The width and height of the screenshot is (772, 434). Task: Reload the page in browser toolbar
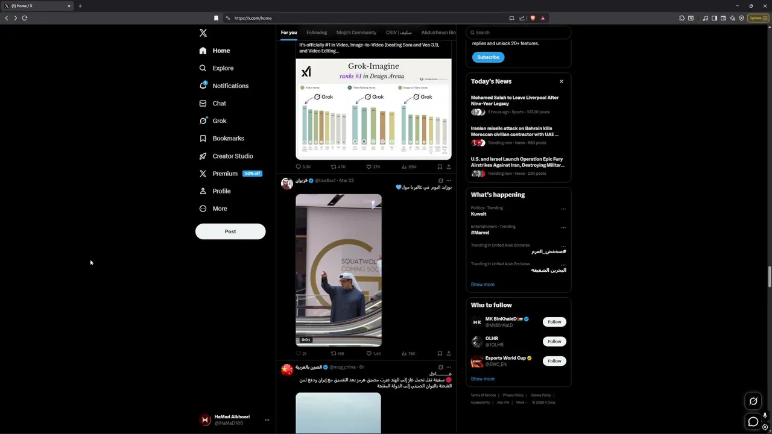tap(25, 18)
